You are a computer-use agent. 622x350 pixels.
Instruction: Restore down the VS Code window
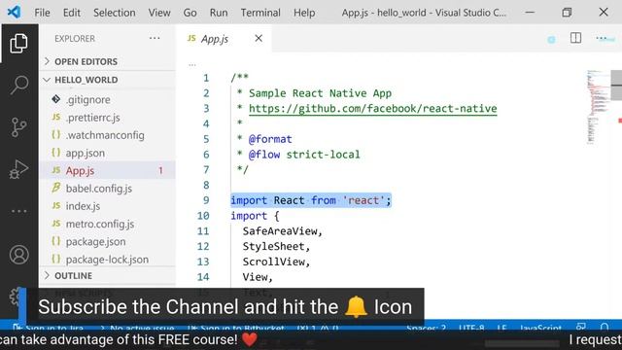pos(567,13)
